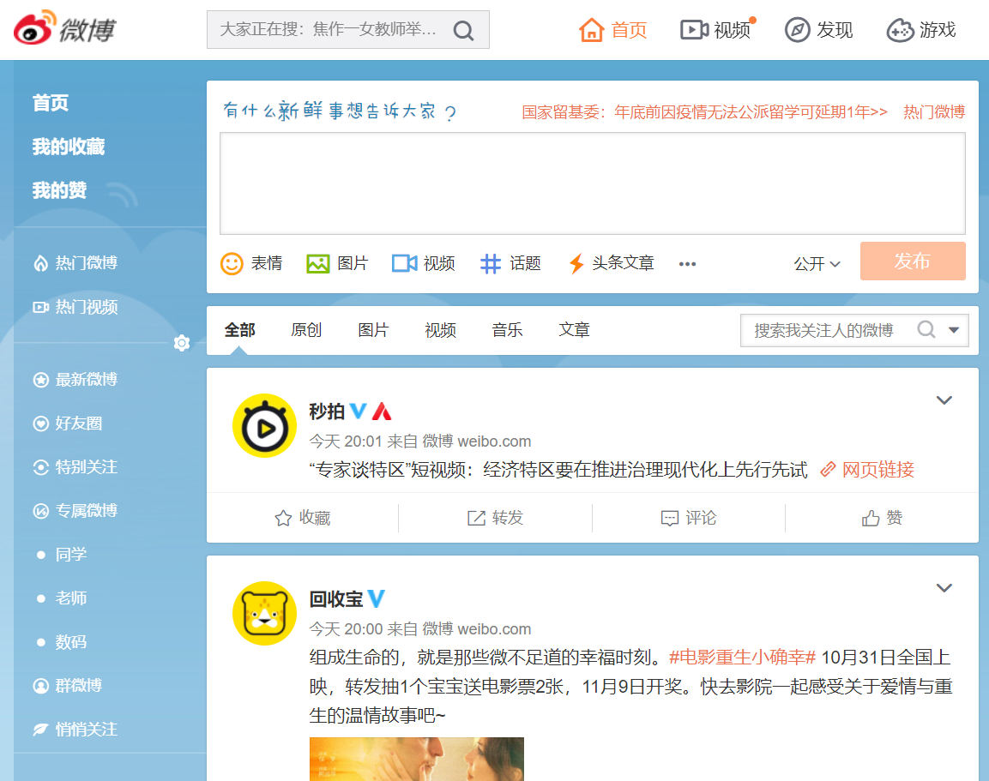
Task: Expand the chevron menu on 秒拍 post
Action: [x=944, y=400]
